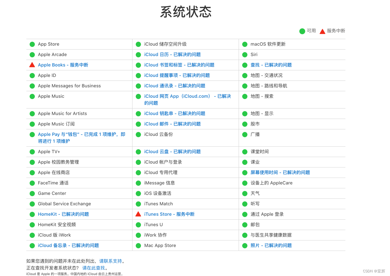Click the green status dot for App Store

pyautogui.click(x=32, y=44)
